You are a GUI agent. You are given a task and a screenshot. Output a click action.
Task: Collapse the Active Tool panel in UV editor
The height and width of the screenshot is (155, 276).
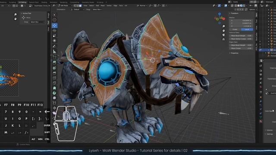tap(26, 13)
